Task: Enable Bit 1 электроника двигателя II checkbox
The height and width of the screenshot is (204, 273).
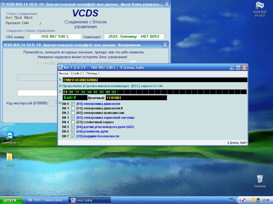Action: pos(73,108)
